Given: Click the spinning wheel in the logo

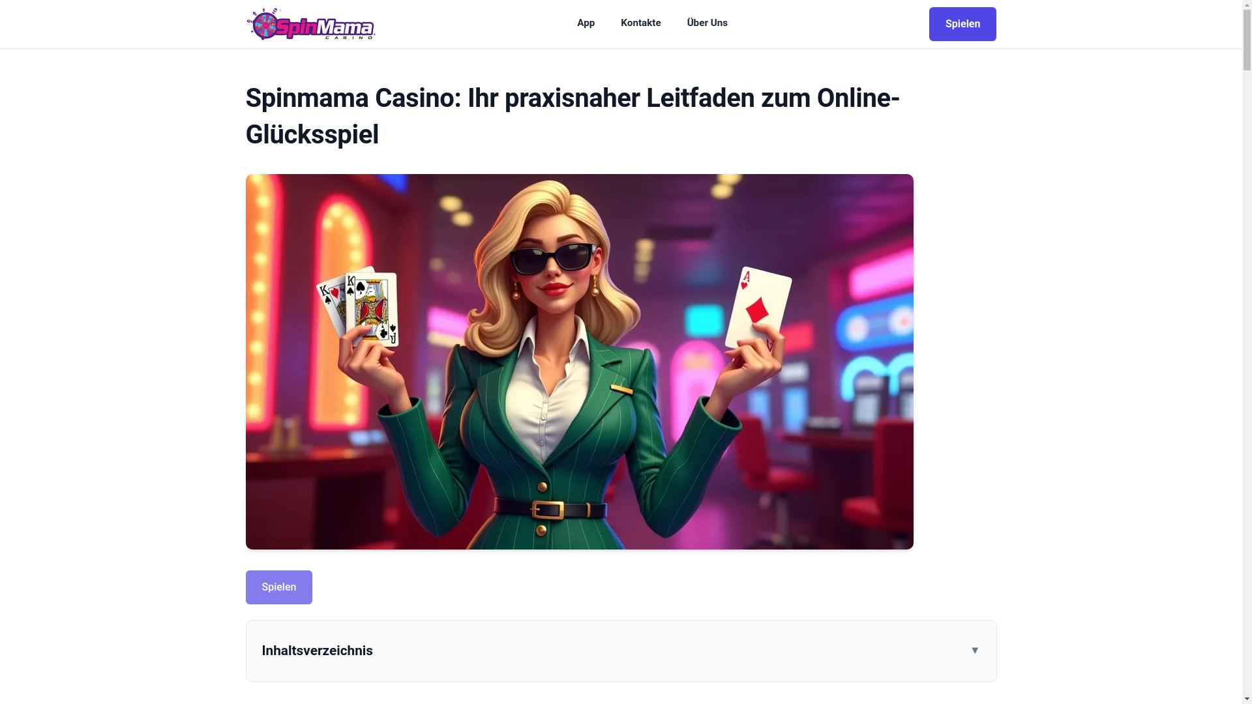Looking at the screenshot, I should (x=265, y=25).
